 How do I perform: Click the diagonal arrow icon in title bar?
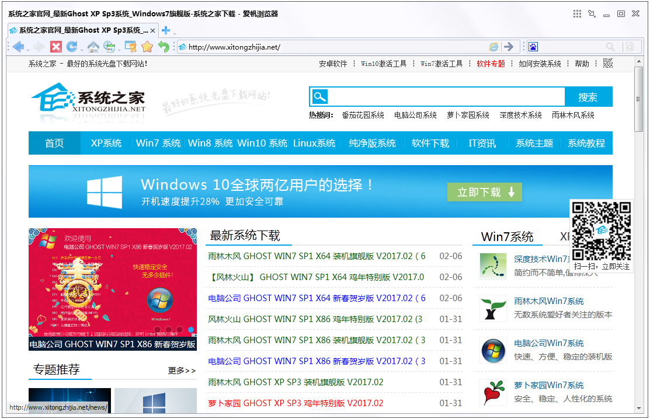(592, 13)
